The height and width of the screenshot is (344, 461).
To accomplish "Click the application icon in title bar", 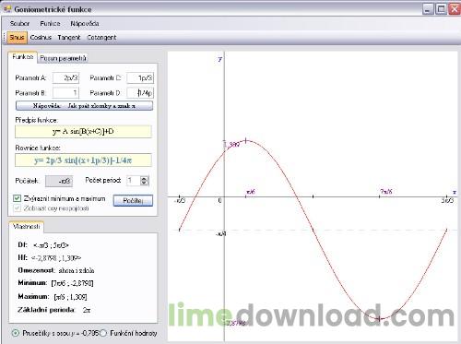I will tap(7, 9).
